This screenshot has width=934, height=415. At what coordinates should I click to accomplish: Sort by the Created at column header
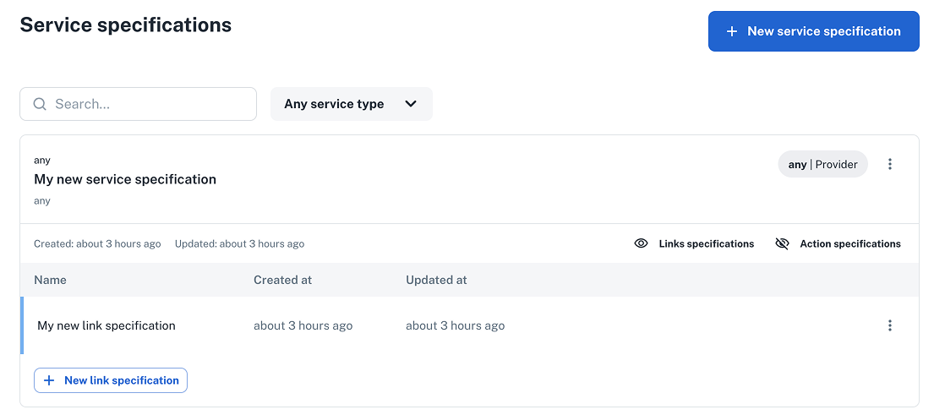click(x=282, y=280)
